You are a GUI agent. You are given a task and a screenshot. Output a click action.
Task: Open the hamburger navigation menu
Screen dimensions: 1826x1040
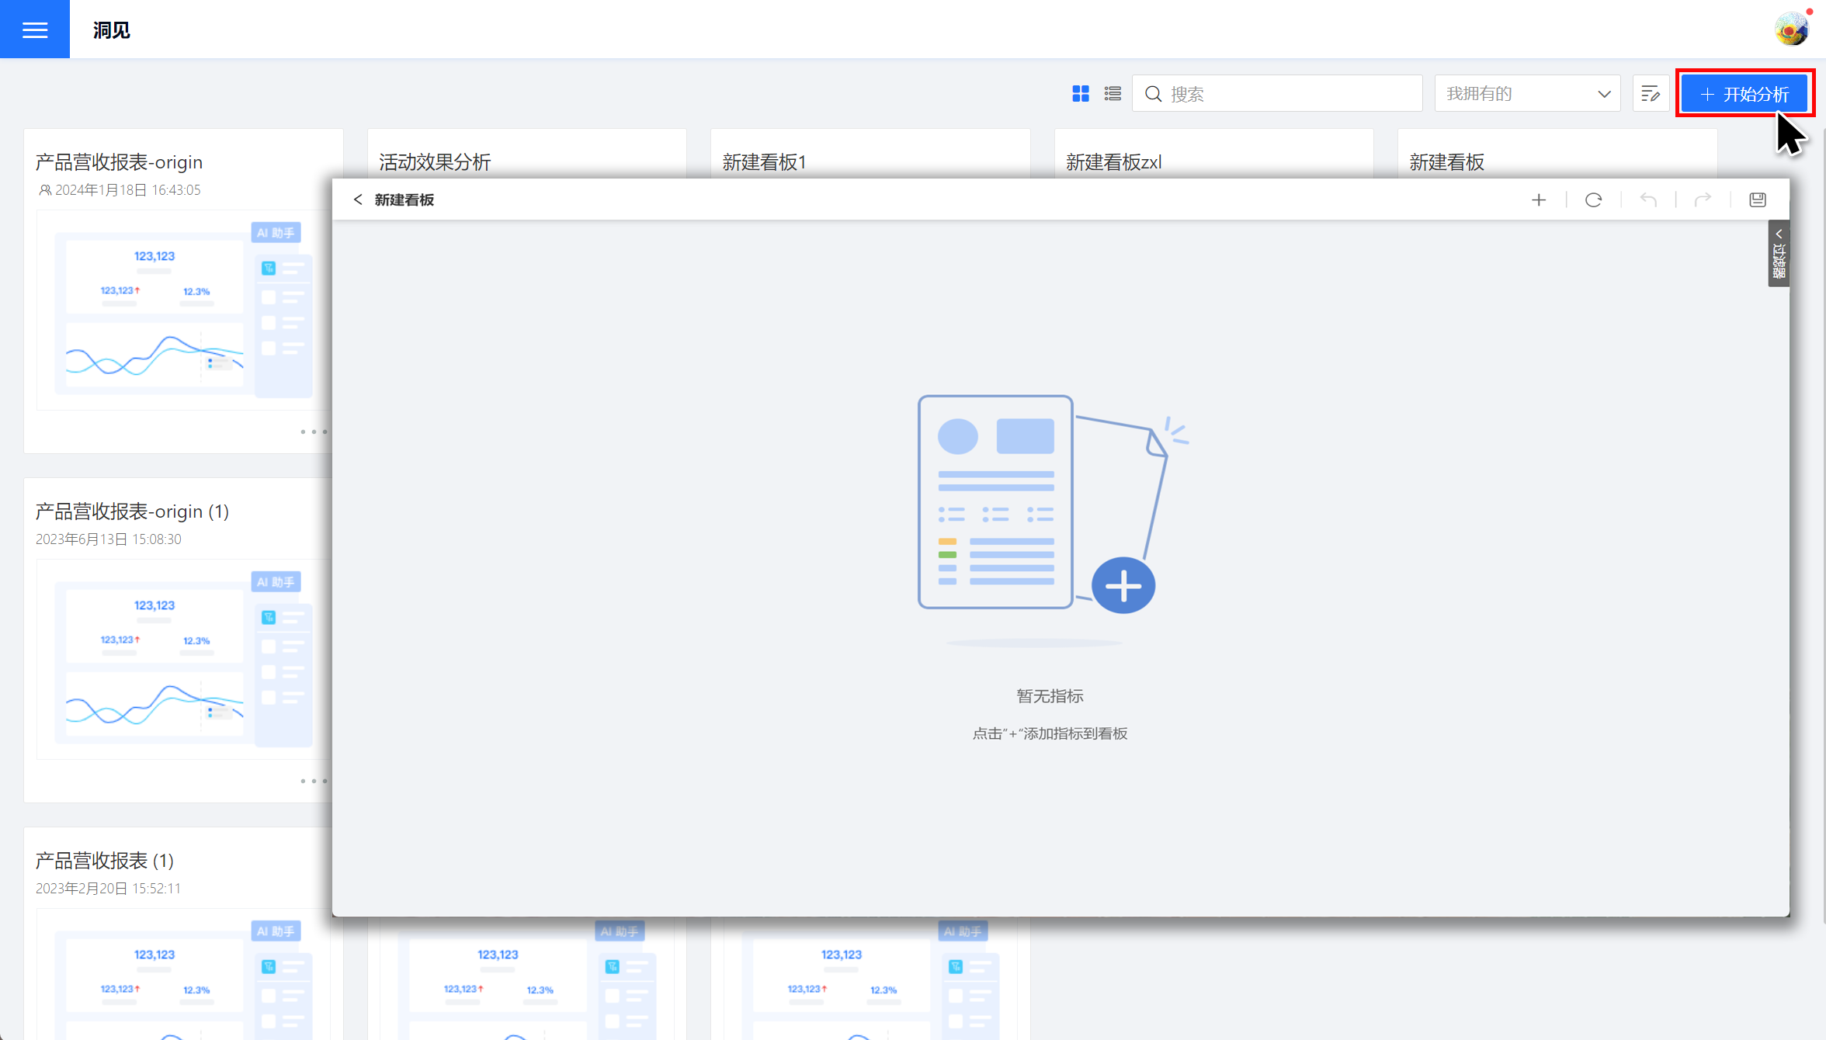(x=34, y=29)
